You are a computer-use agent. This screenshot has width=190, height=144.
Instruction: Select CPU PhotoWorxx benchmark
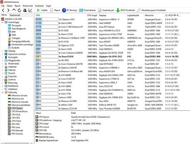18,111
